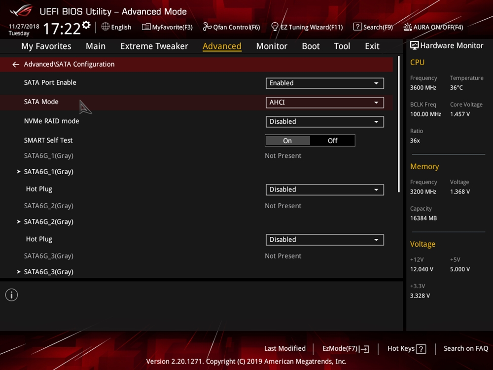
Task: Click the ROG logo icon
Action: [21, 11]
